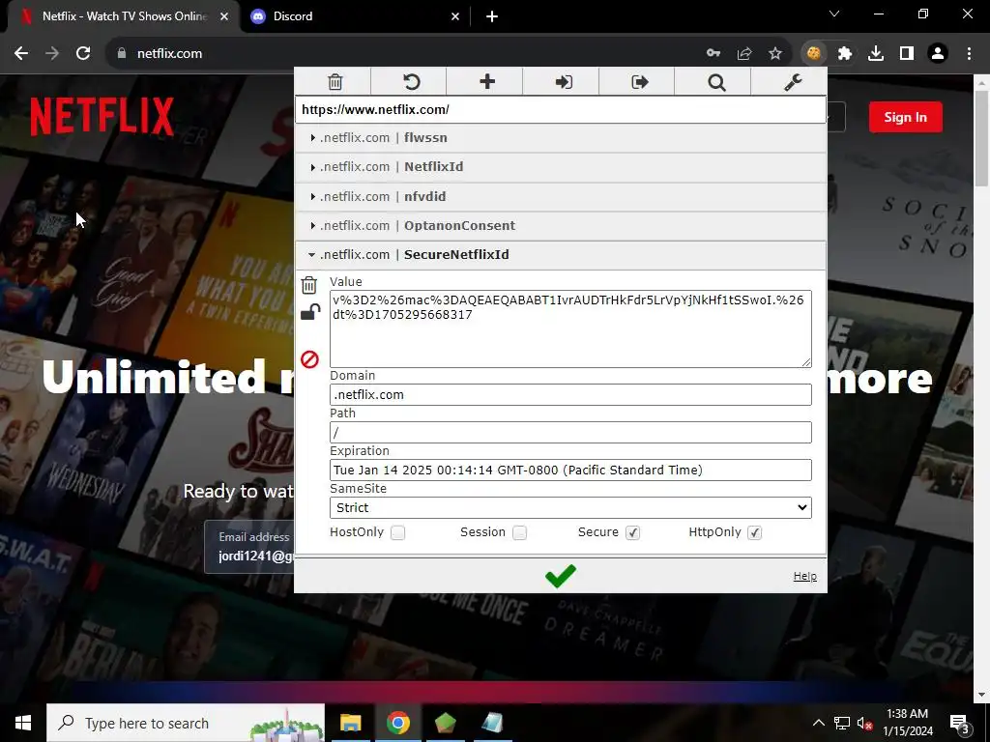
Task: Bookmark this page with star icon
Action: tap(775, 54)
